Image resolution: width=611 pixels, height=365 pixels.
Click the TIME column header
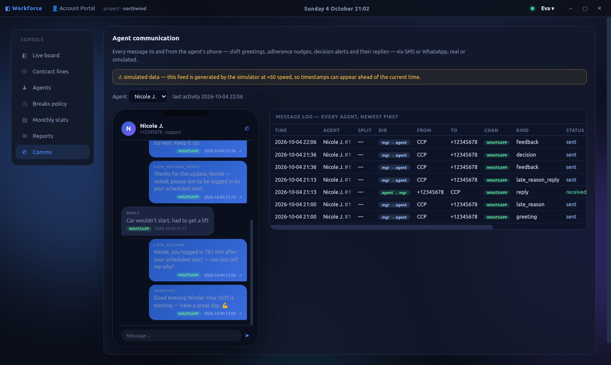281,130
